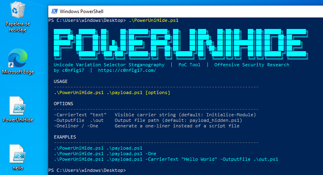Image resolution: width=323 pixels, height=175 pixels.
Task: Click the example with -CarrierText "Hello World"
Action: (166, 159)
